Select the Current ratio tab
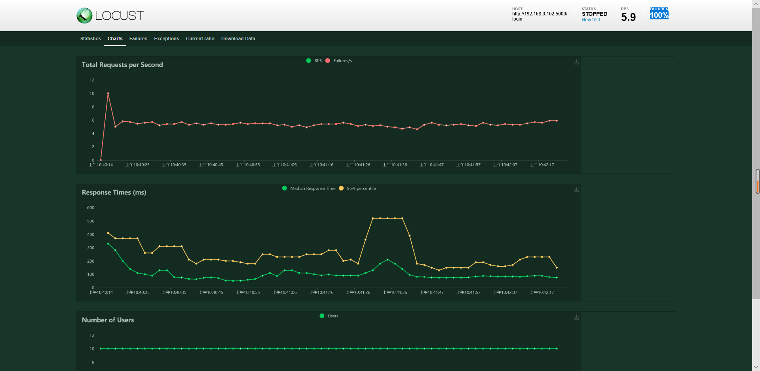Screen dimensions: 760x371 (x=200, y=39)
